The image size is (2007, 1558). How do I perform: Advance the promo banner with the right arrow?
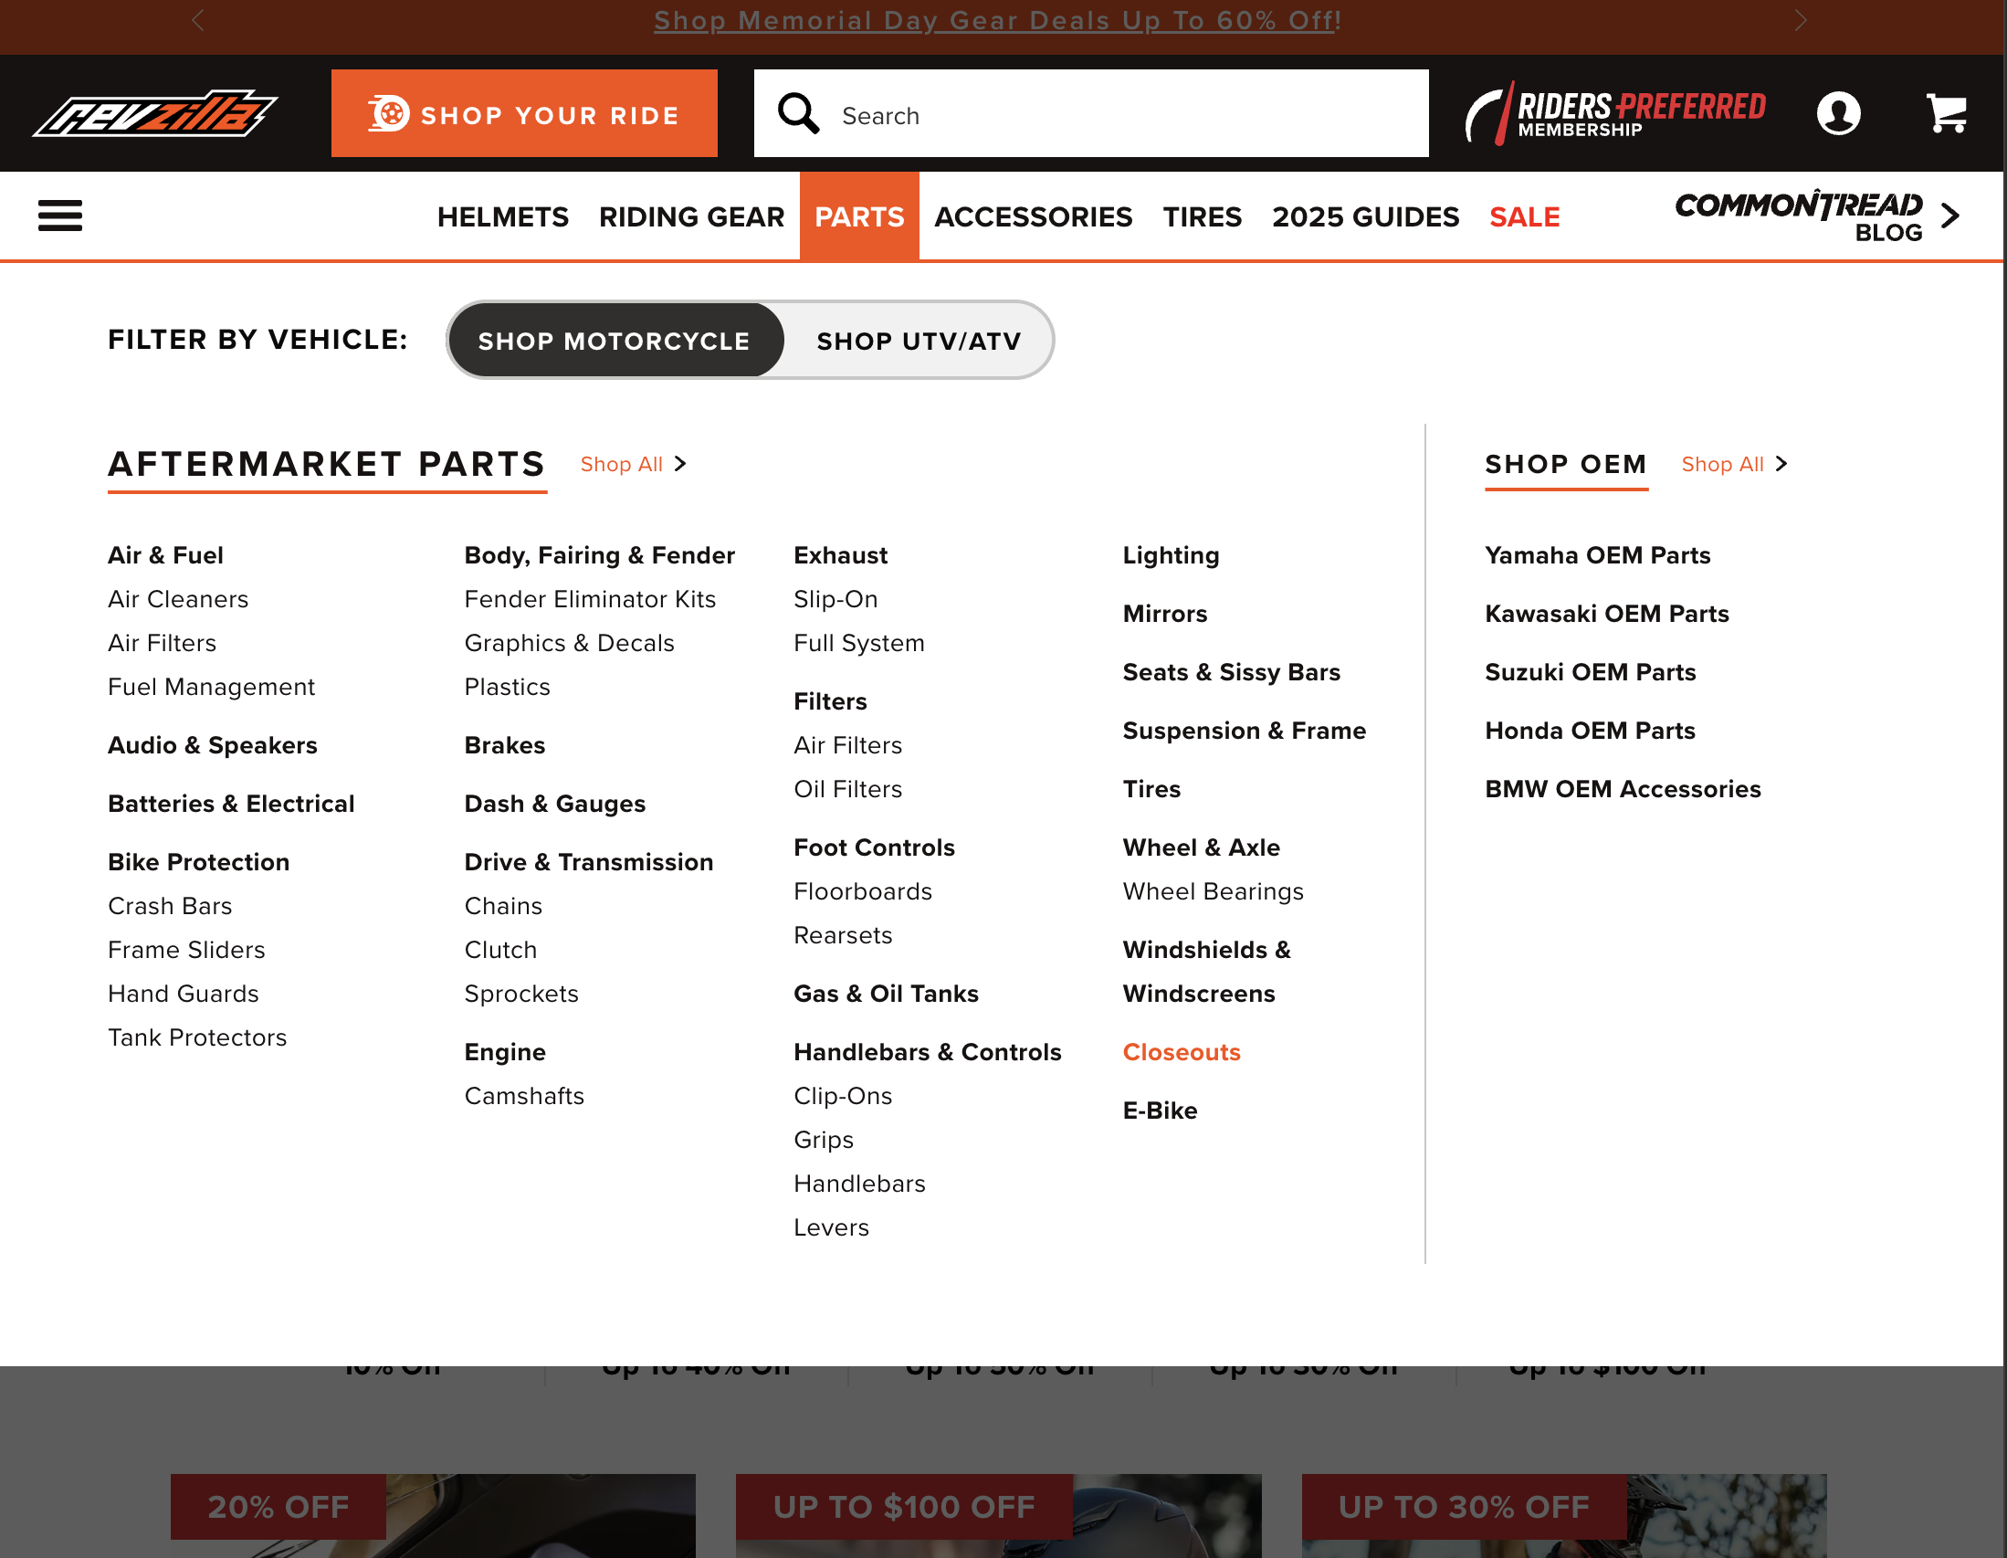coord(1802,20)
